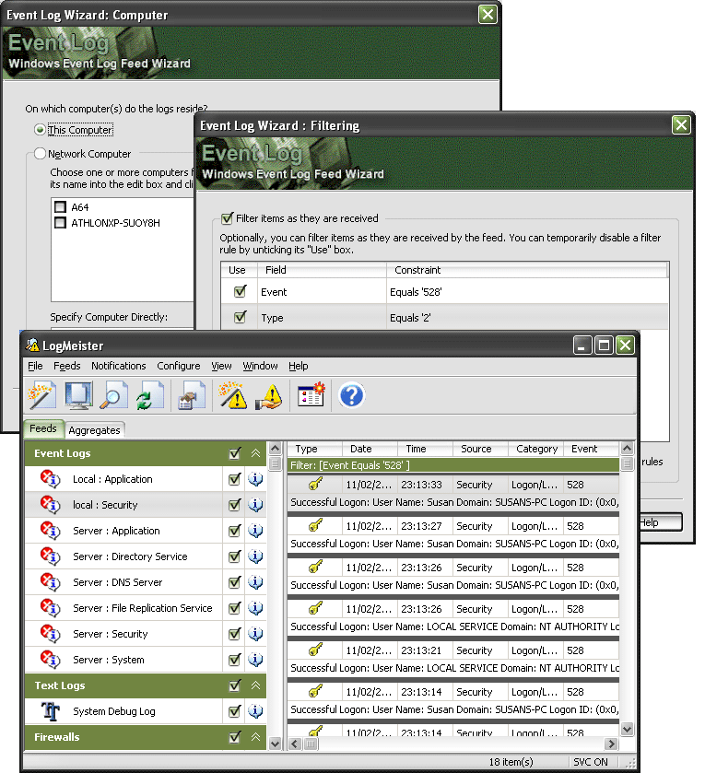The width and height of the screenshot is (705, 773).
Task: Sort events by Time column header
Action: coord(425,449)
